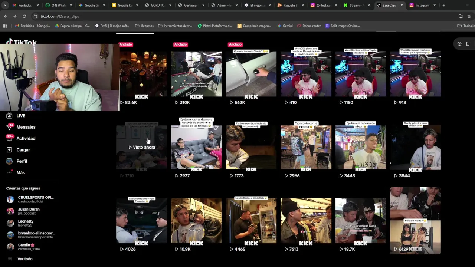Open Leonetty followed account
This screenshot has height=267, width=475.
(x=20, y=223)
